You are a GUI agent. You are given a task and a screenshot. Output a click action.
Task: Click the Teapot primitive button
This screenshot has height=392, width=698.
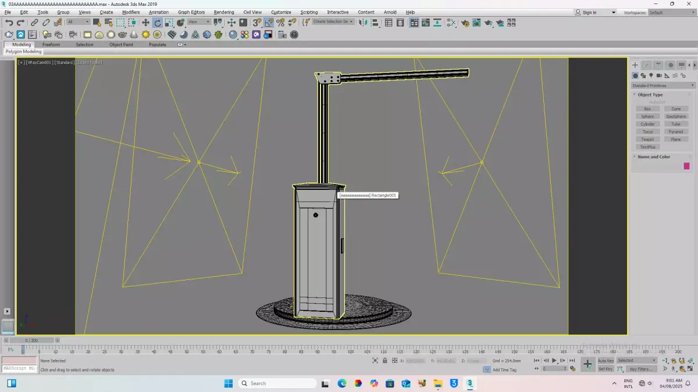coord(647,139)
